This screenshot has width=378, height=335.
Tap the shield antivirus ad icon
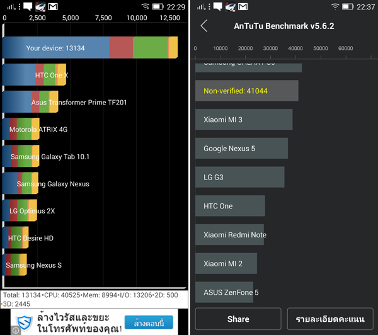(x=25, y=322)
